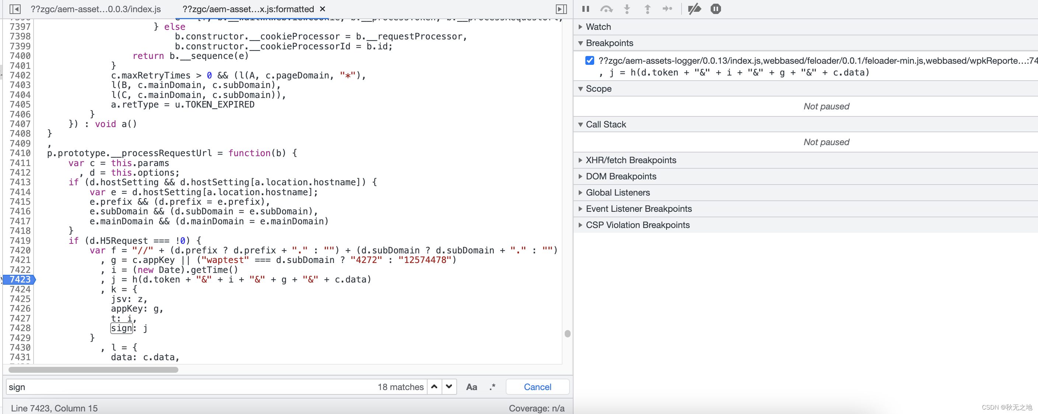Image resolution: width=1038 pixels, height=414 pixels.
Task: Toggle regular expression search option
Action: tap(492, 387)
